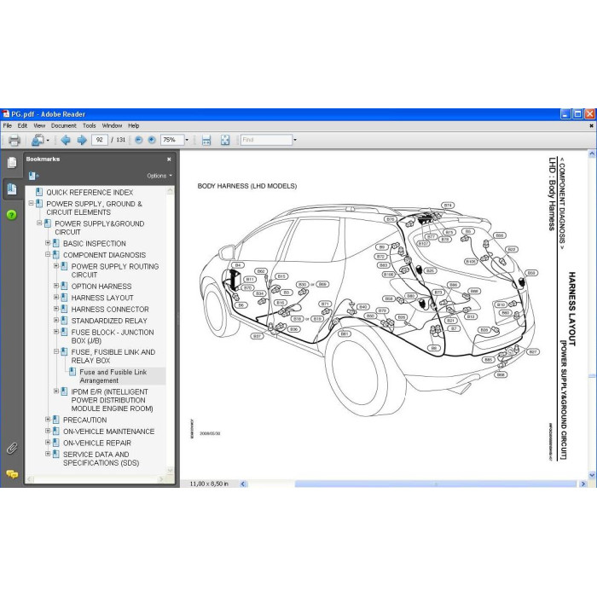The image size is (597, 597).
Task: Select STANDARDIZED RELAY bookmark text
Action: [x=109, y=321]
